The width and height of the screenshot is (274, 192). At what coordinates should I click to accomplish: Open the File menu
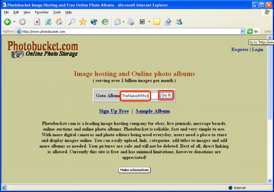click(x=6, y=12)
